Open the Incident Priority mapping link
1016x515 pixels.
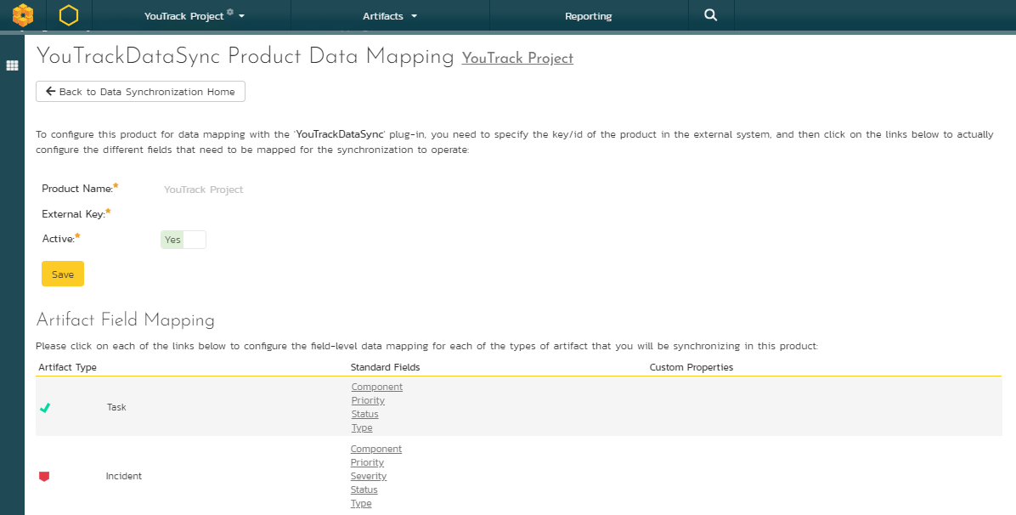coord(367,462)
